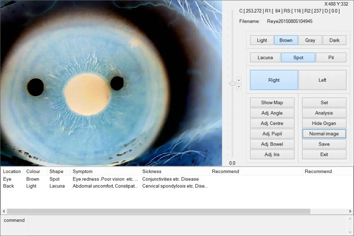The height and width of the screenshot is (236, 354).
Task: Save the current iris analysis
Action: click(x=324, y=144)
